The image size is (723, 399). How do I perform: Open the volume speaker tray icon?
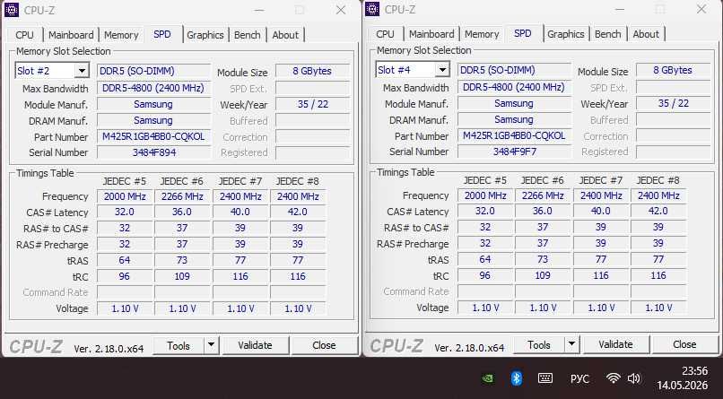click(x=634, y=378)
